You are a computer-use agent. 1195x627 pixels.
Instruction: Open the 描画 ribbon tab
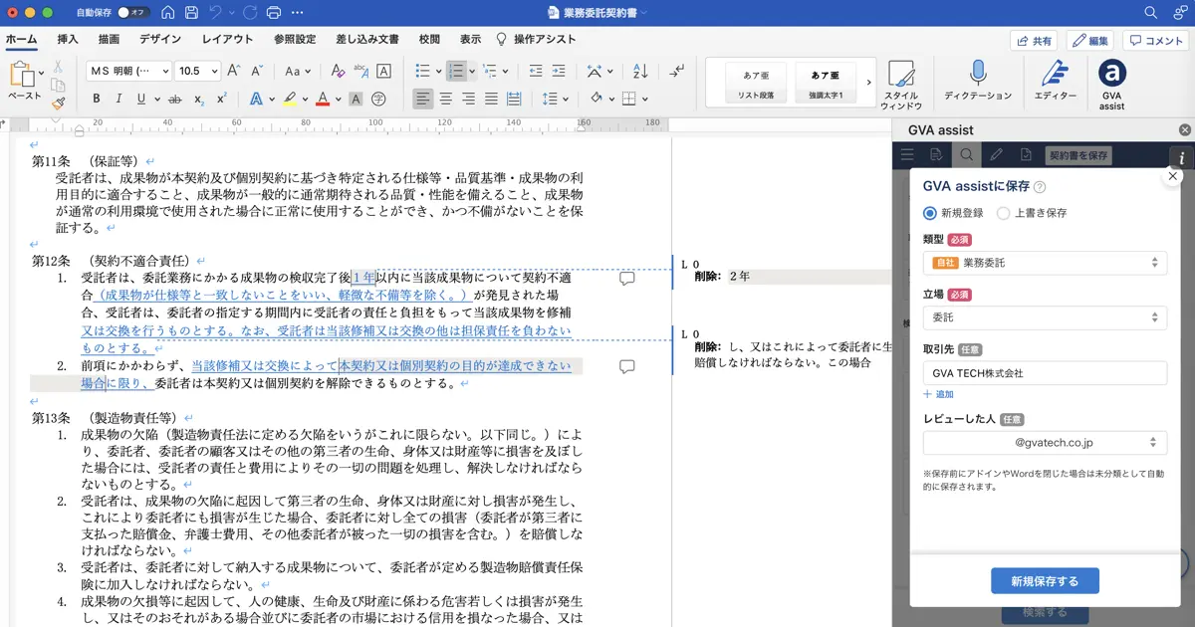[110, 40]
